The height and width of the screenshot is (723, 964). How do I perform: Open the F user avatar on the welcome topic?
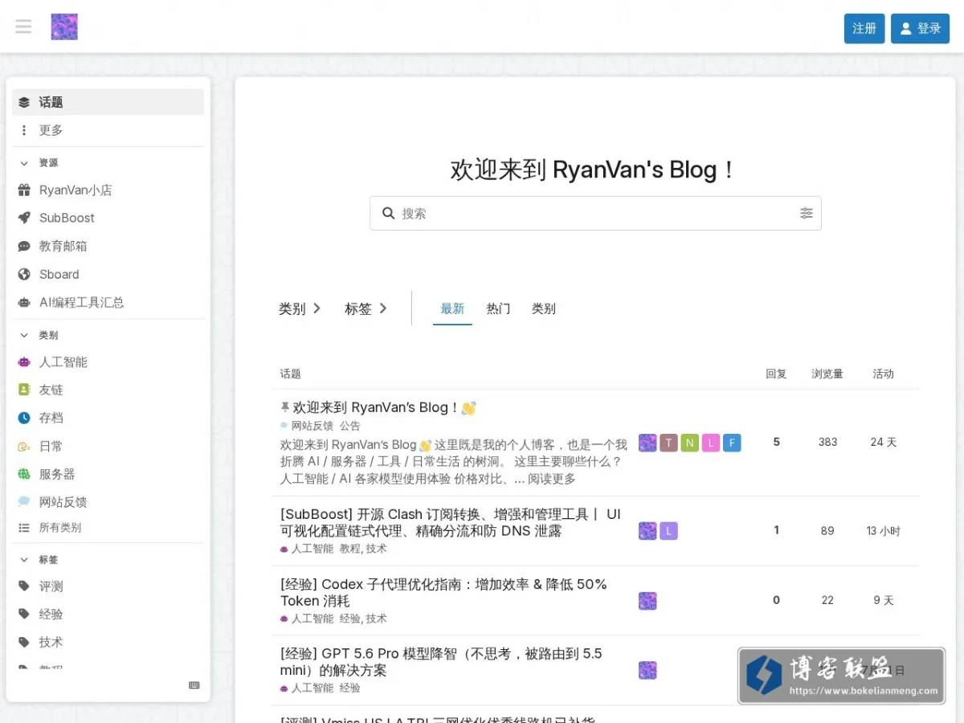point(732,443)
